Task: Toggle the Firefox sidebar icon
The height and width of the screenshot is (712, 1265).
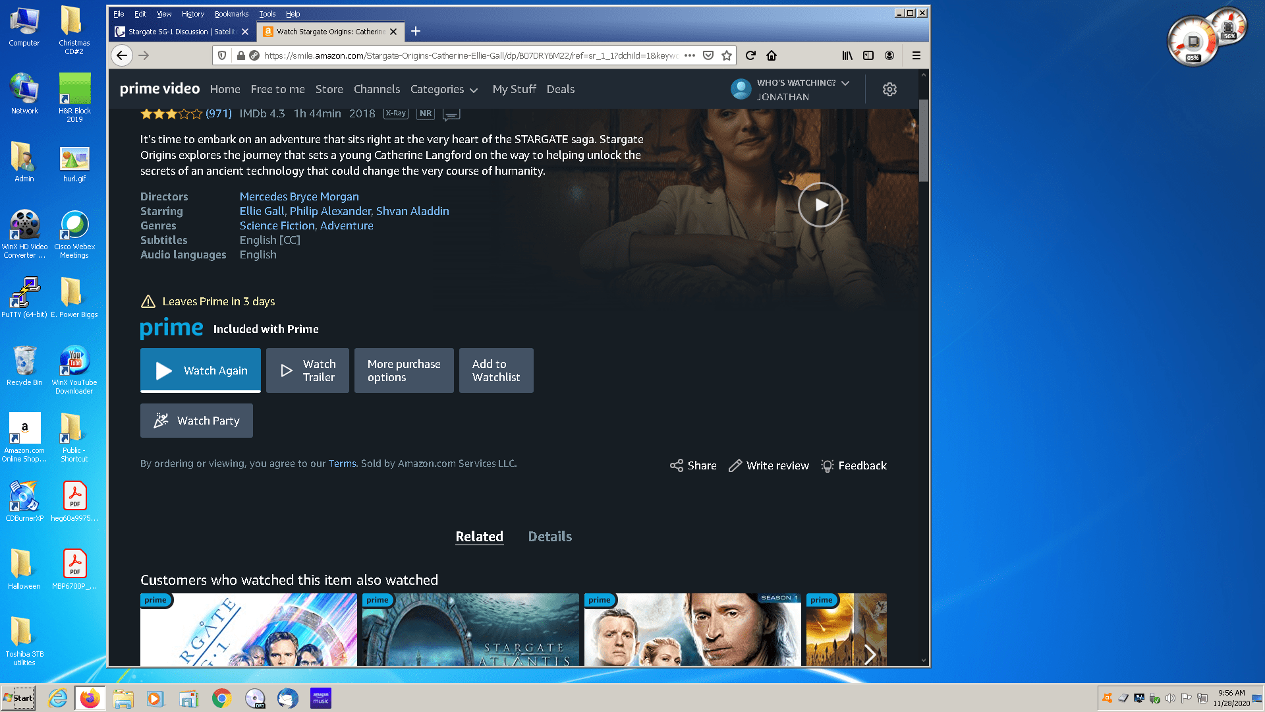Action: tap(868, 55)
